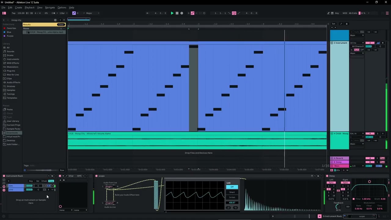Image resolution: width=391 pixels, height=220 pixels.
Task: Collapse the 3 Instrument track
Action: click(332, 43)
